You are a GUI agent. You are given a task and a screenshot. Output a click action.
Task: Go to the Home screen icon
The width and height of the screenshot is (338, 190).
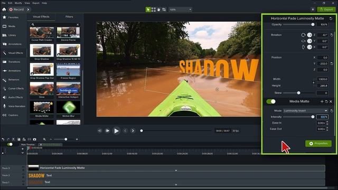pos(4,9)
